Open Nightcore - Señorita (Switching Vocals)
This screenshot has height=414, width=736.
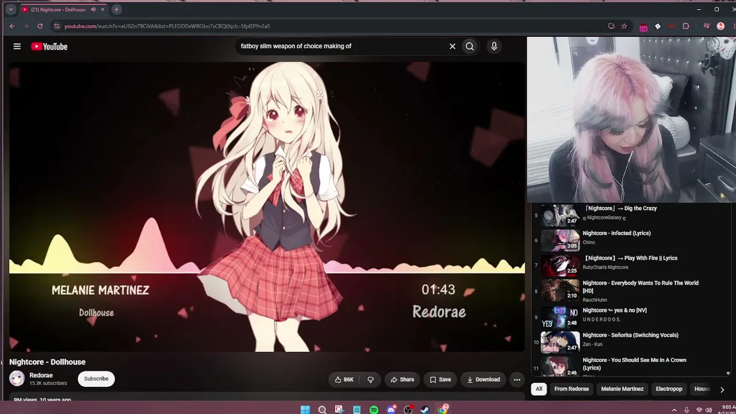click(x=630, y=335)
